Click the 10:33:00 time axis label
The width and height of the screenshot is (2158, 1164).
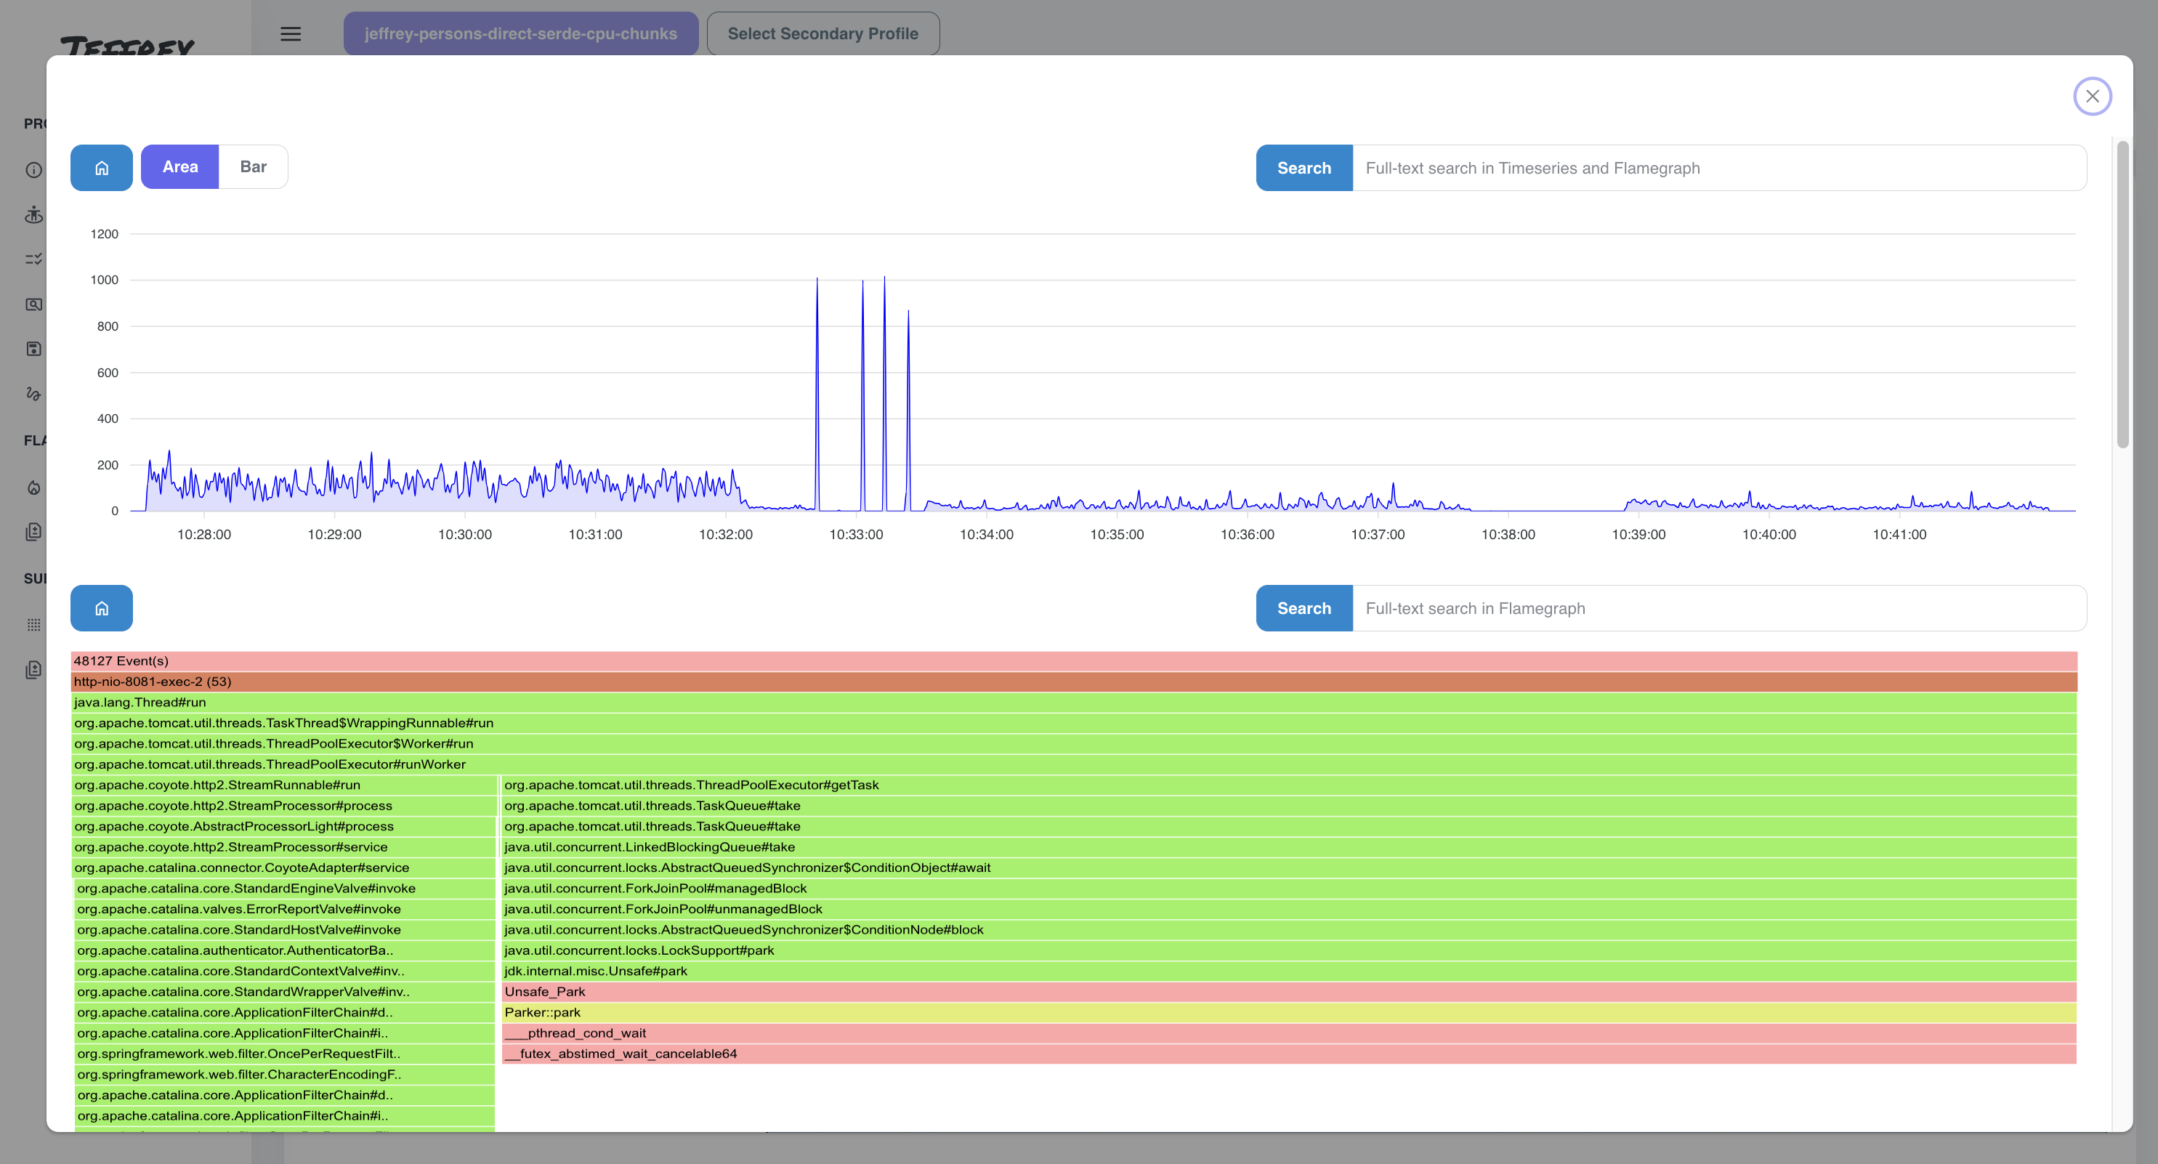point(855,535)
